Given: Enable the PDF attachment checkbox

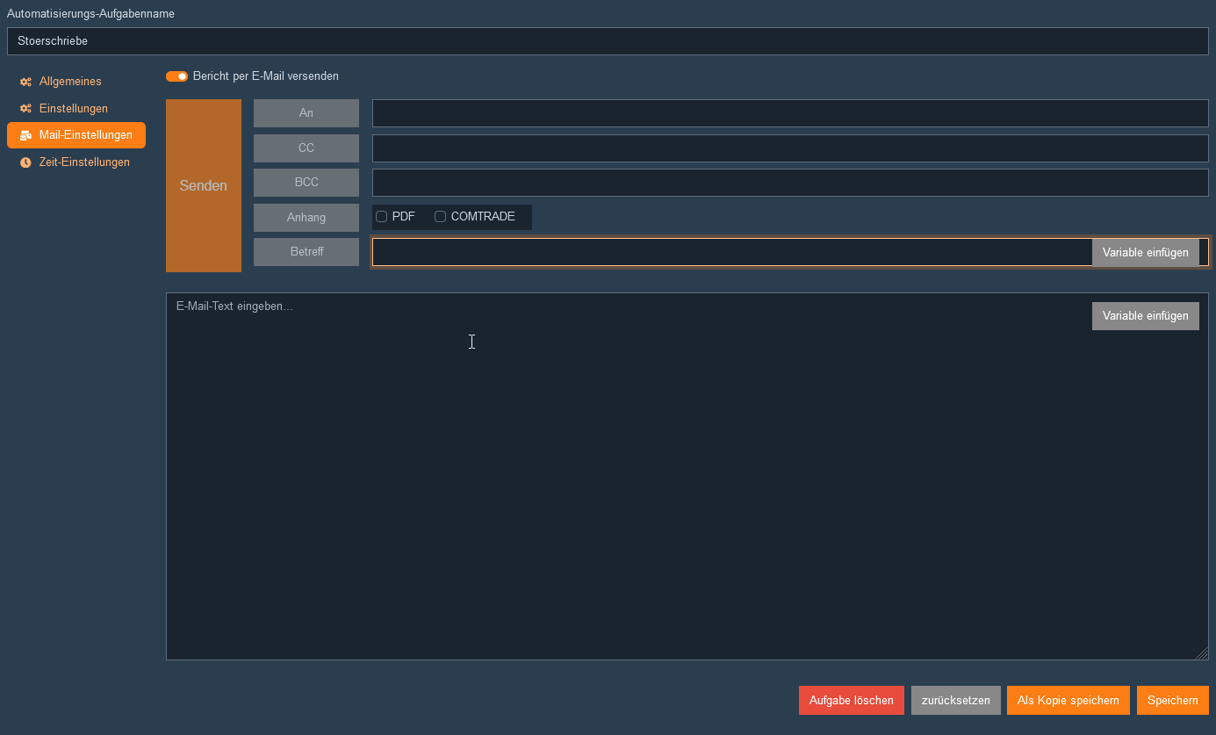Looking at the screenshot, I should (382, 217).
